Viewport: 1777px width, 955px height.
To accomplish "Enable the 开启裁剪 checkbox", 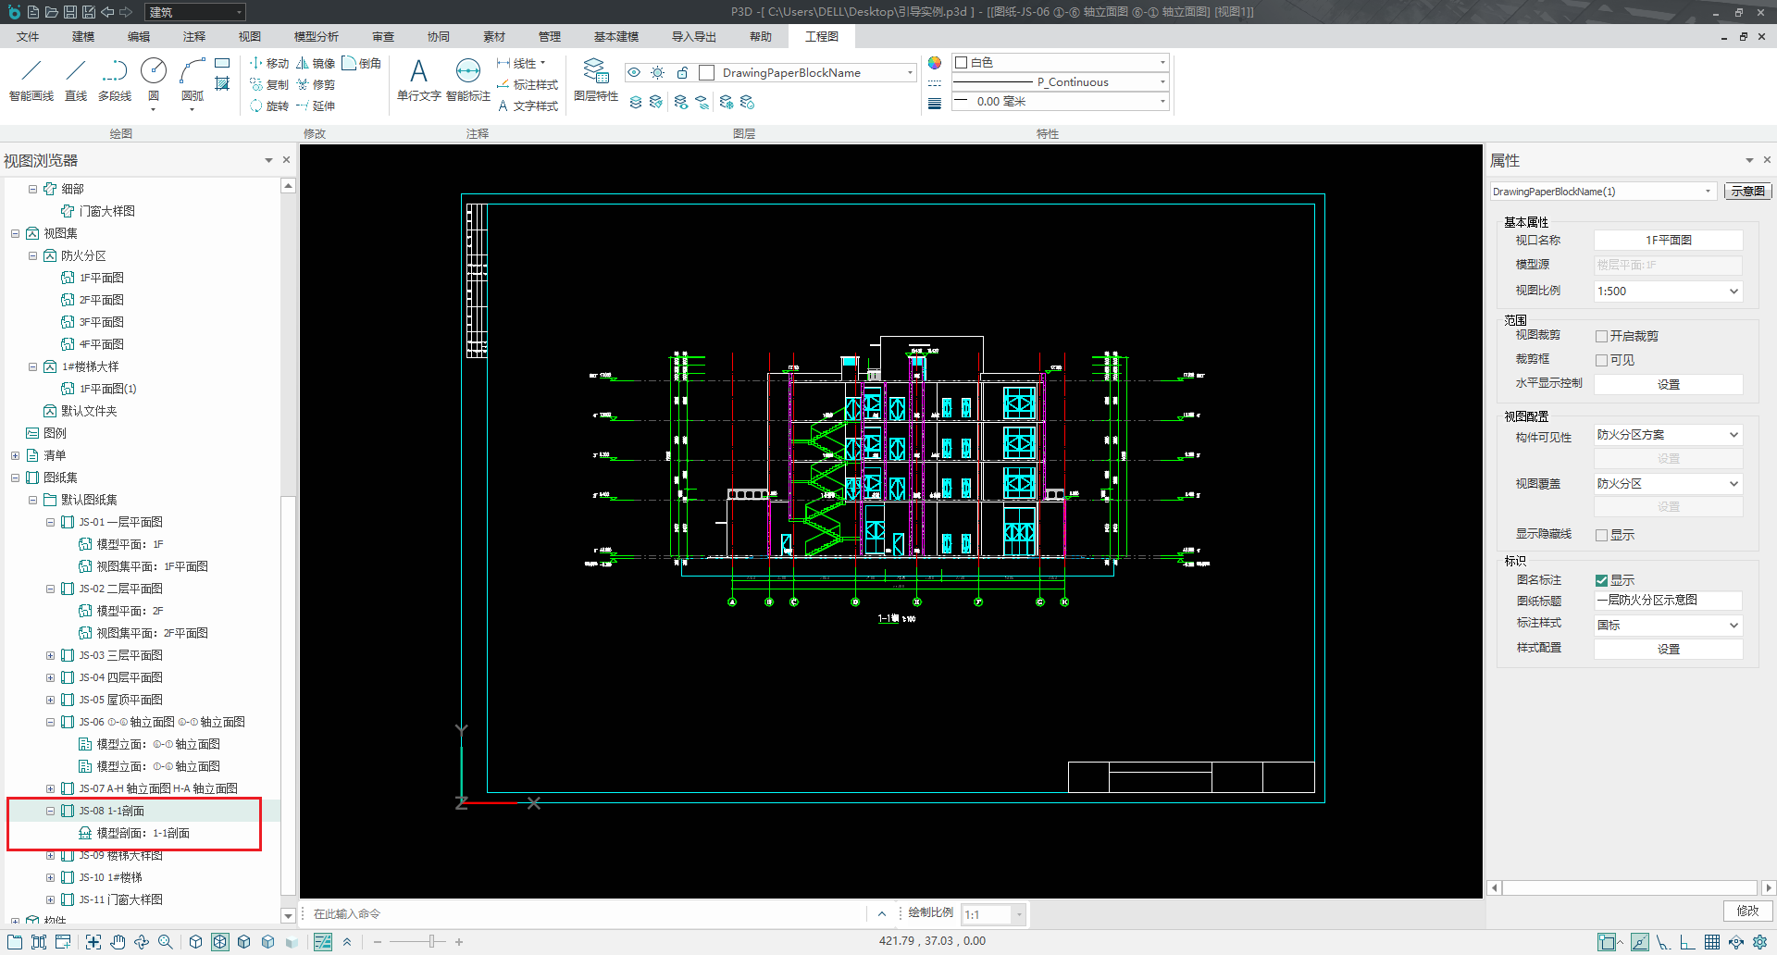I will point(1601,337).
